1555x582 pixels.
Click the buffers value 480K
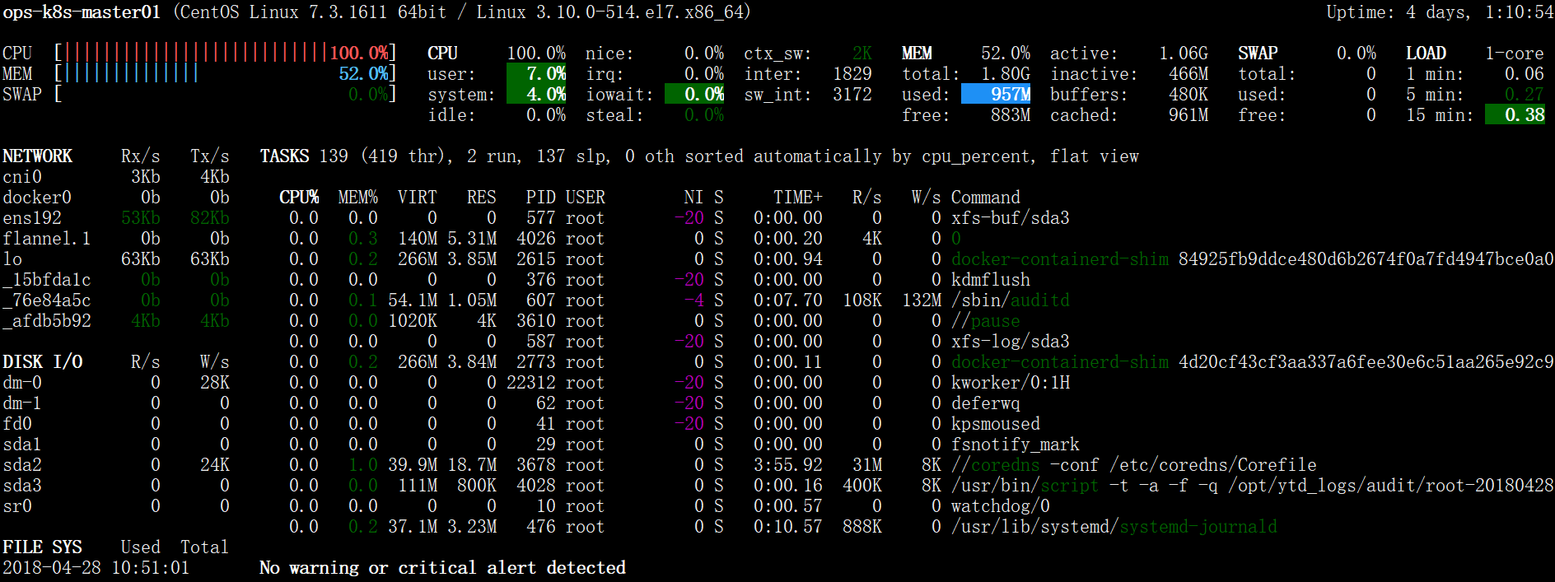tap(1188, 95)
